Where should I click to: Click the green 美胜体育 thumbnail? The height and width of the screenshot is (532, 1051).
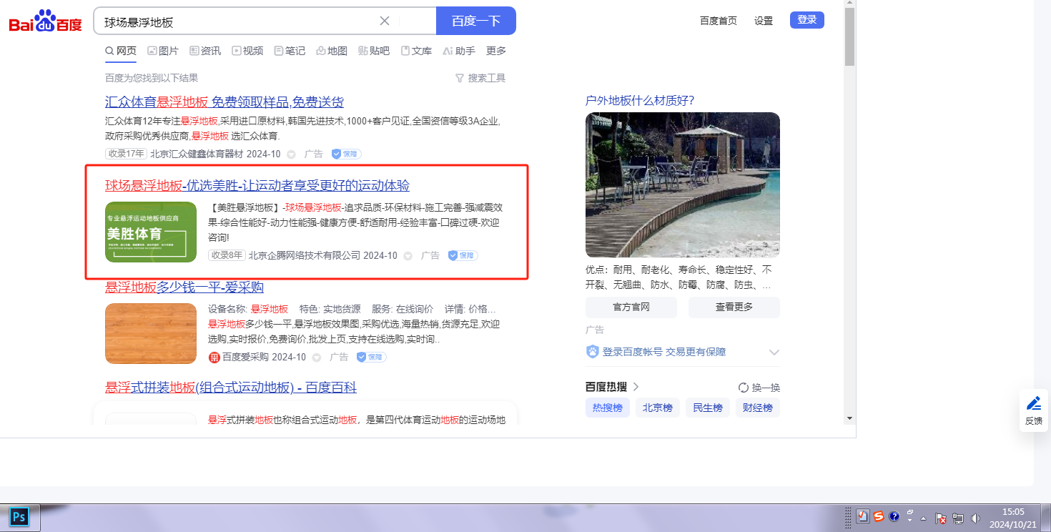151,232
